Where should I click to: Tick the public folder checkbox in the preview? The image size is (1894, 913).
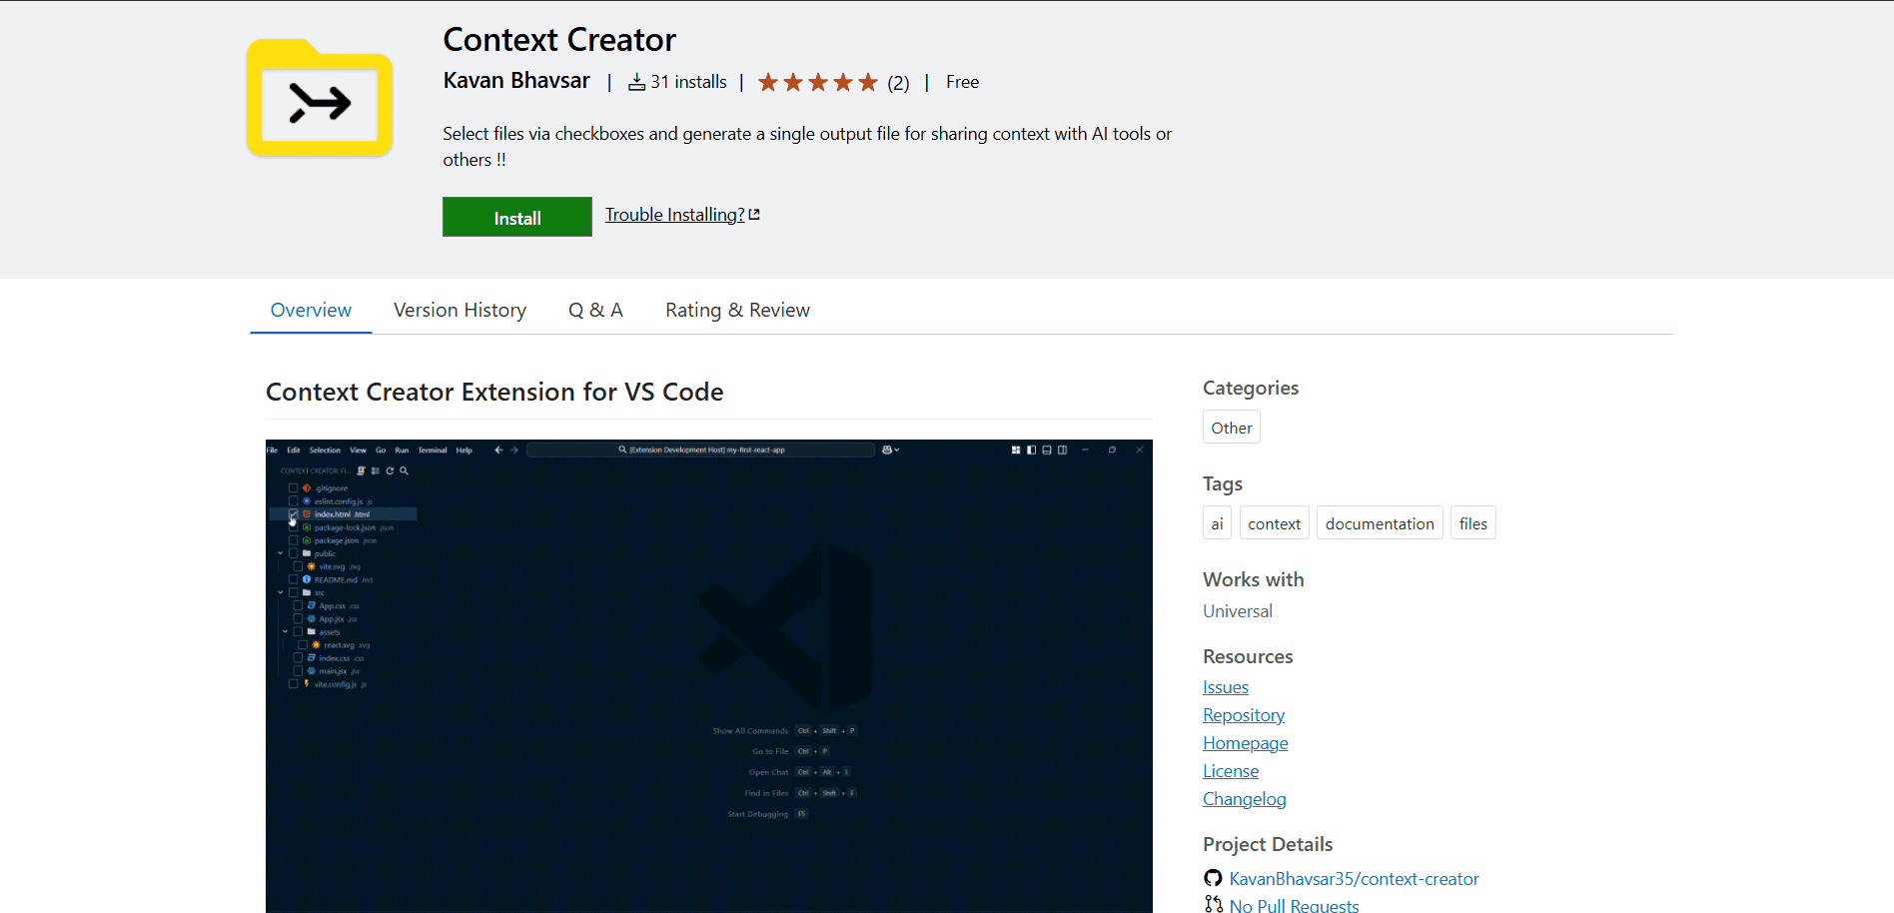[x=293, y=553]
